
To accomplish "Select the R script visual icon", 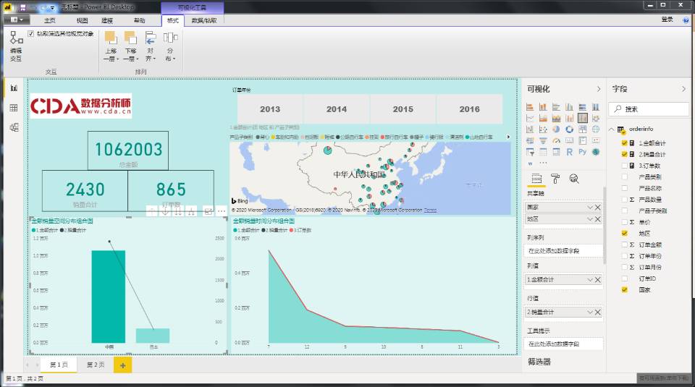I will (571, 152).
